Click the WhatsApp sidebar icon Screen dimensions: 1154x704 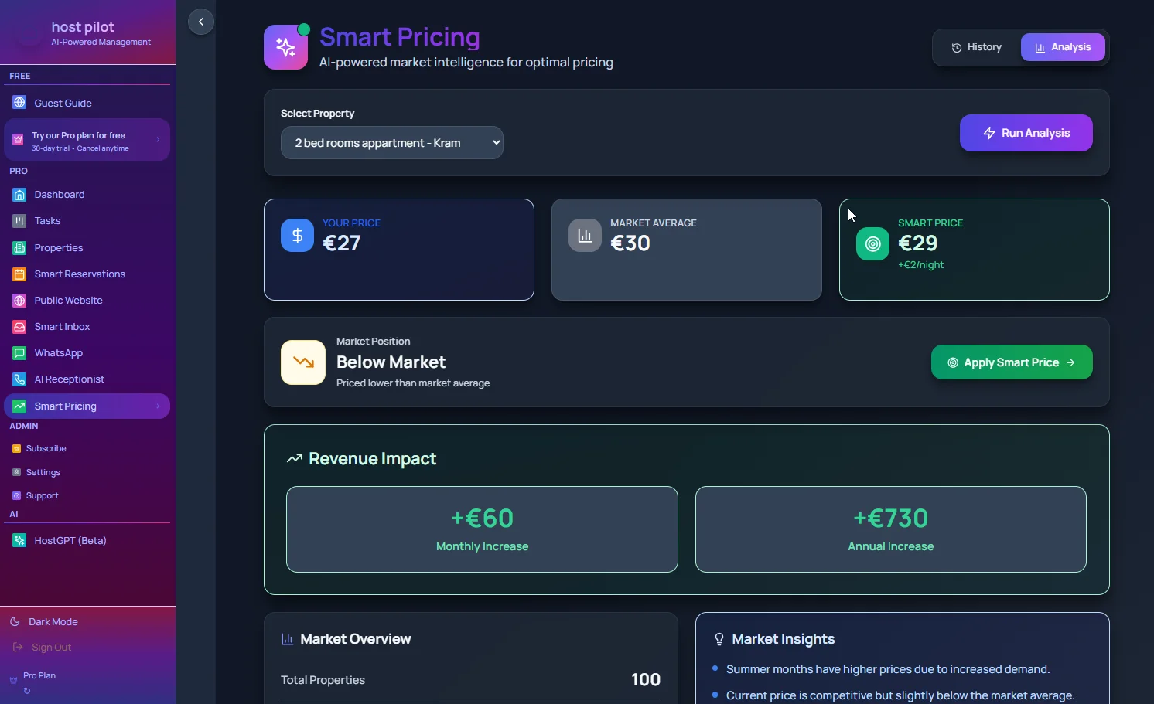(x=18, y=353)
